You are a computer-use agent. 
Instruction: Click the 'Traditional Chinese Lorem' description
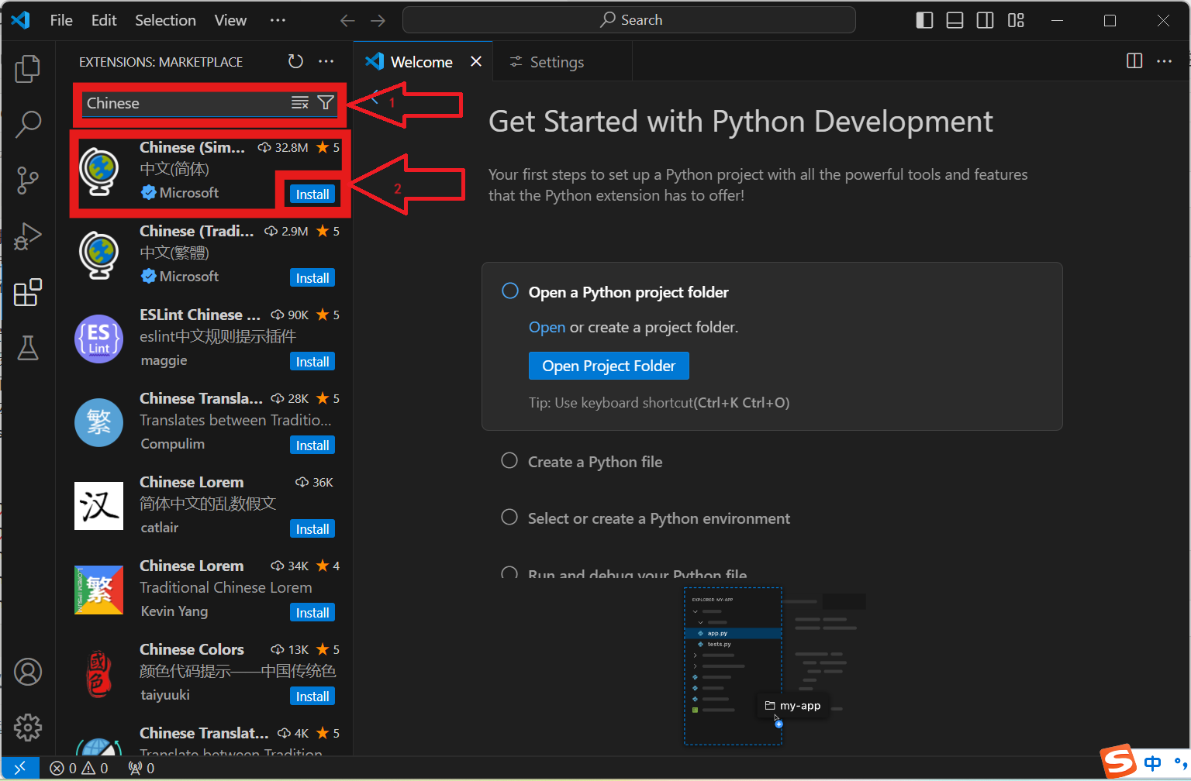(x=226, y=587)
